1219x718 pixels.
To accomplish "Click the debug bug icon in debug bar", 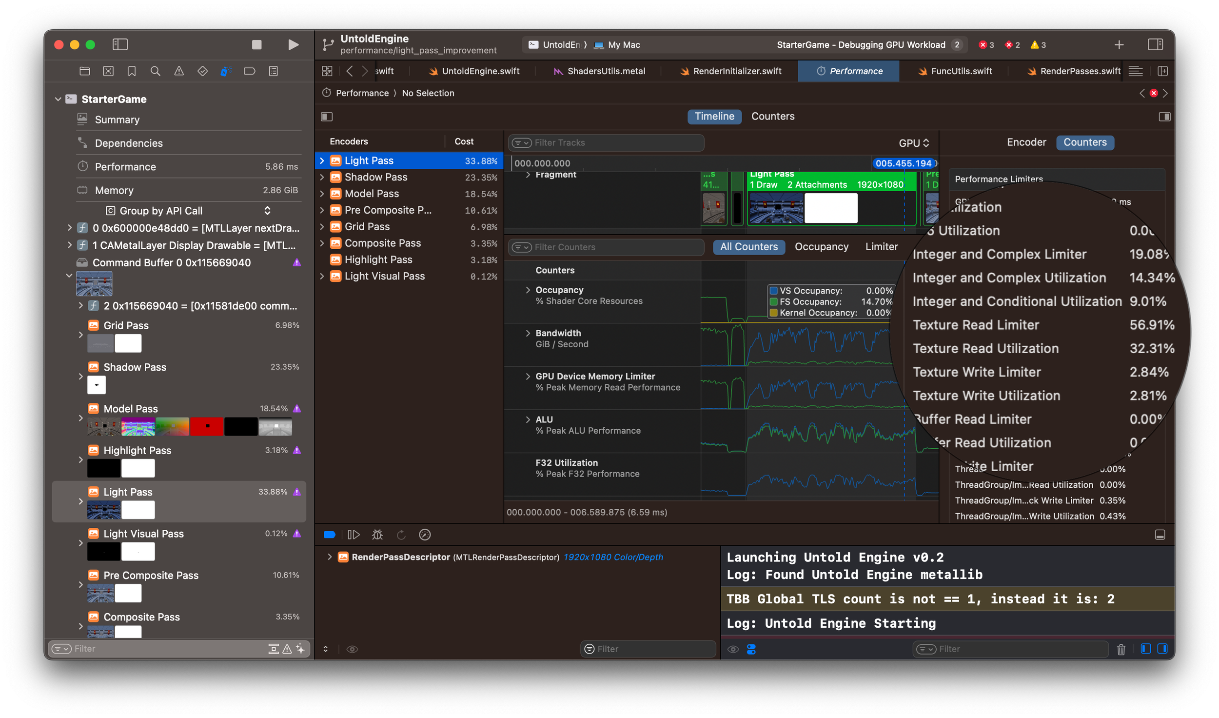I will pos(377,535).
